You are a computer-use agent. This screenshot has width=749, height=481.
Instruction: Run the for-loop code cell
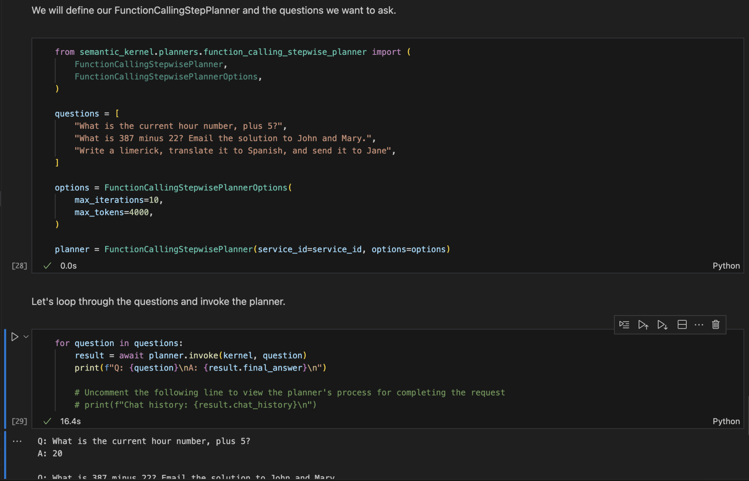(15, 337)
